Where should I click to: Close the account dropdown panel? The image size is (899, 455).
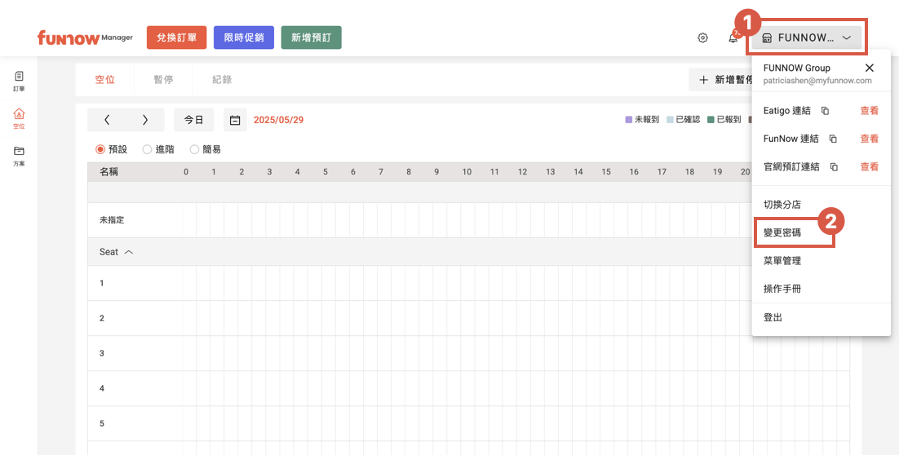pyautogui.click(x=869, y=68)
